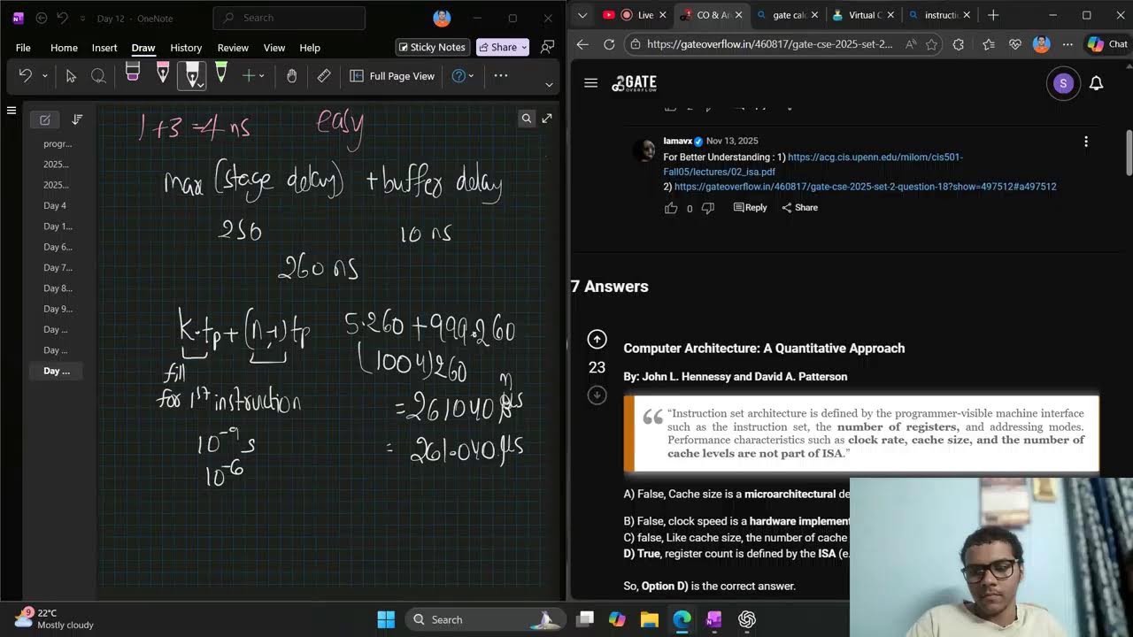
Task: Click the sort pages icon
Action: pos(77,119)
